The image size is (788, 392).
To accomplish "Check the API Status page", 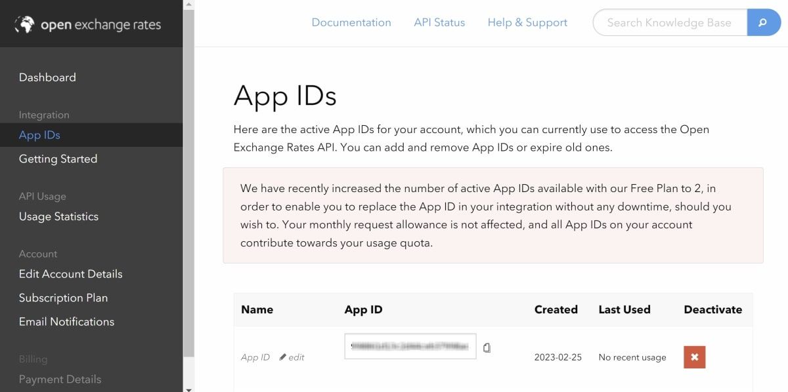I will click(x=439, y=22).
